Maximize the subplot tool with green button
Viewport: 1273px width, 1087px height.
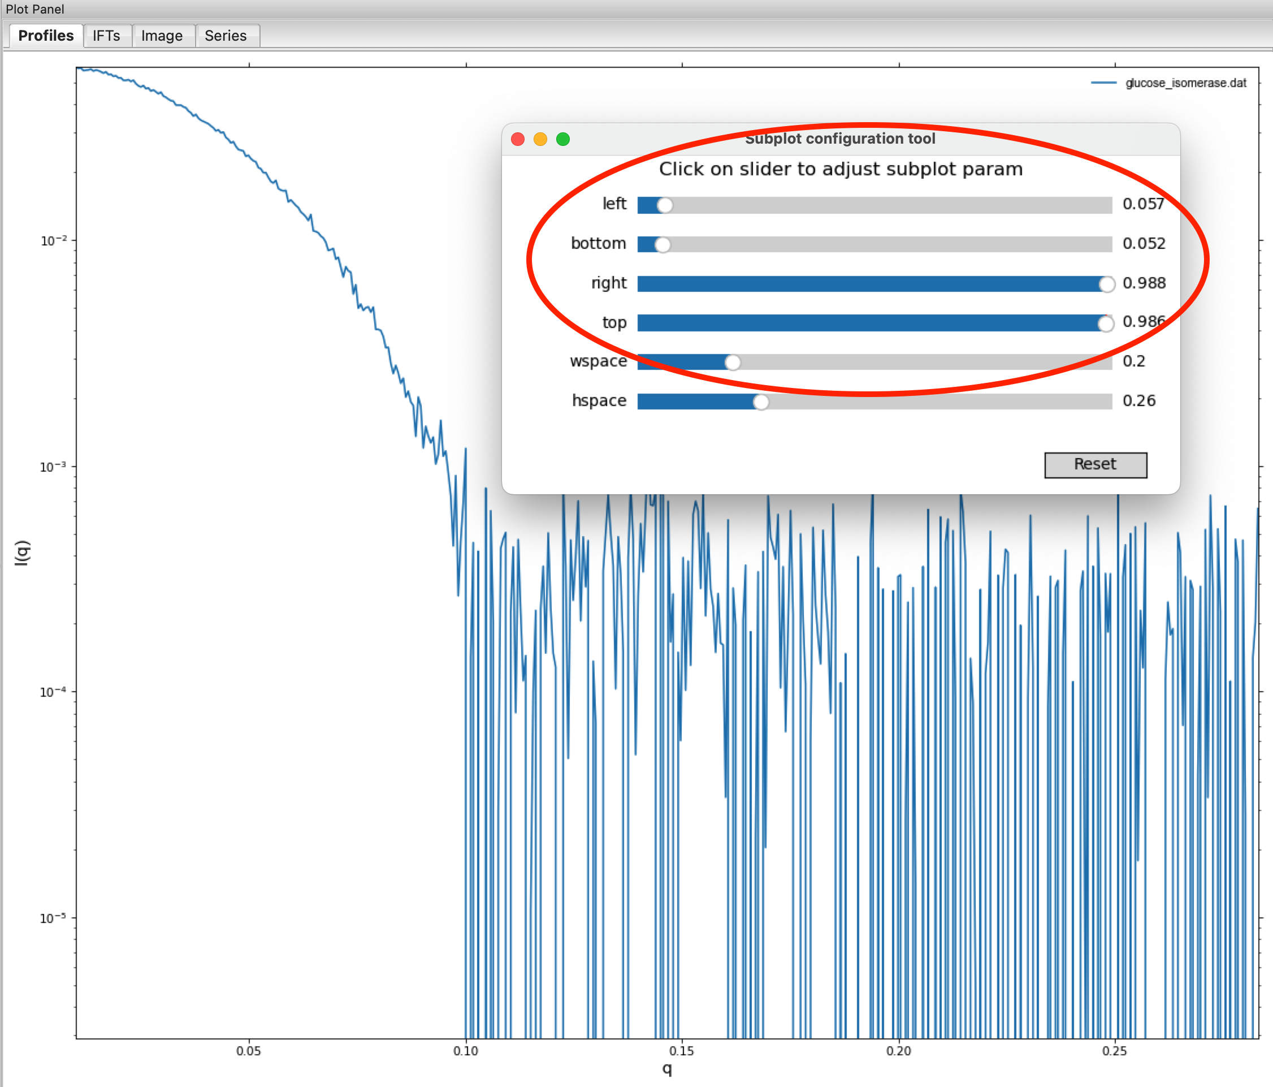point(563,139)
